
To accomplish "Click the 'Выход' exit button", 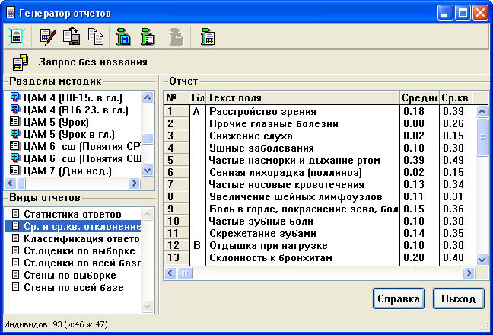I will coord(459,298).
